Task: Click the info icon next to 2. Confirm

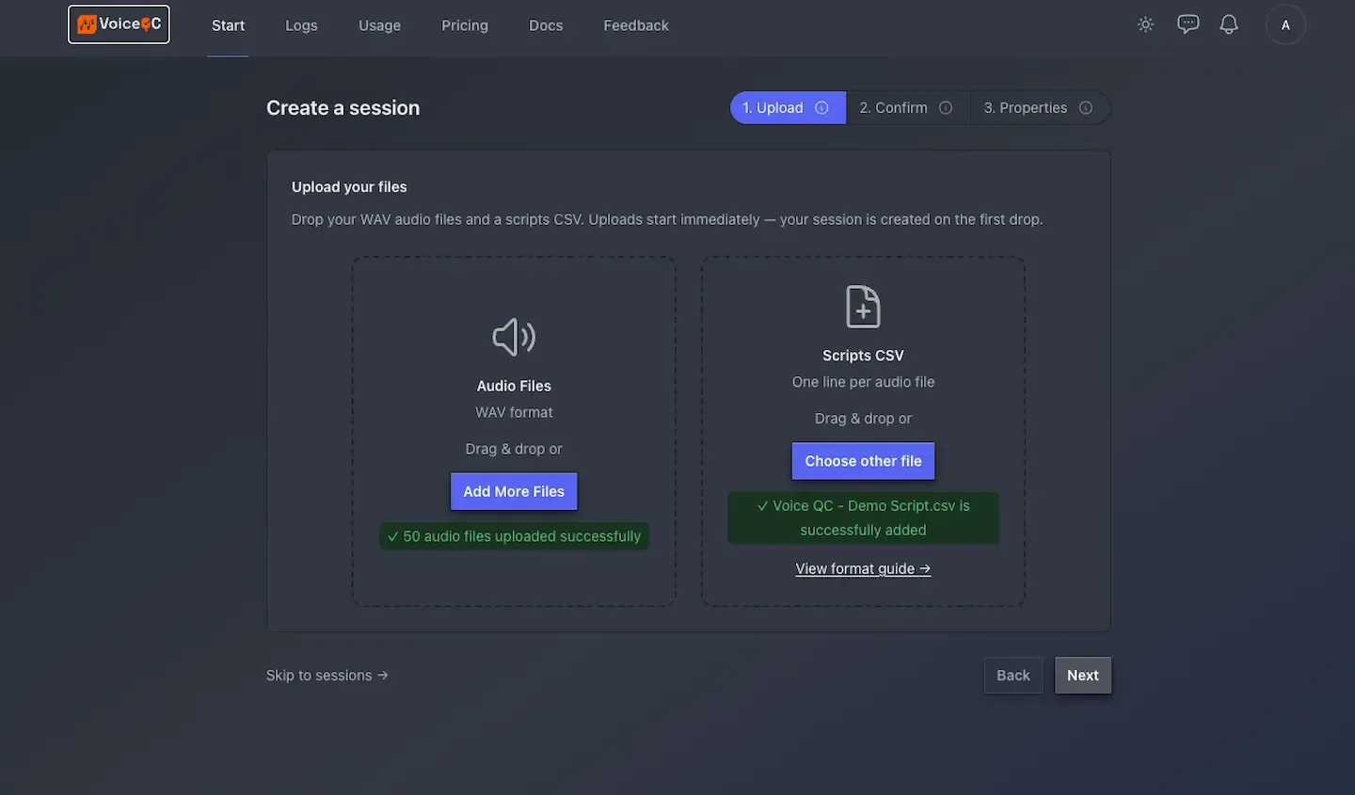Action: [946, 108]
